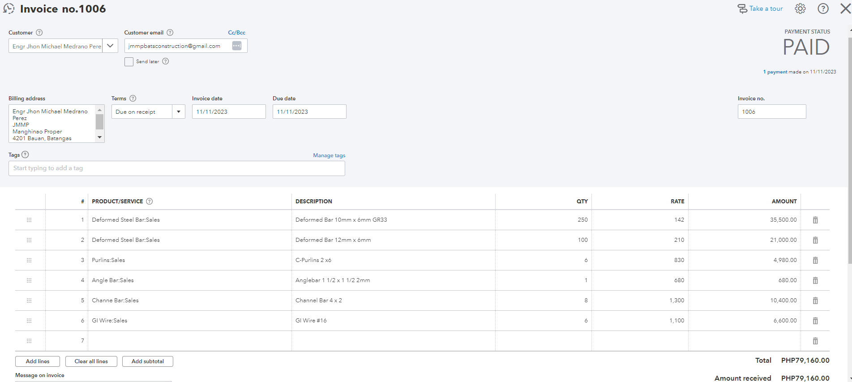This screenshot has width=852, height=382.
Task: Click the help question mark icon
Action: pos(823,9)
